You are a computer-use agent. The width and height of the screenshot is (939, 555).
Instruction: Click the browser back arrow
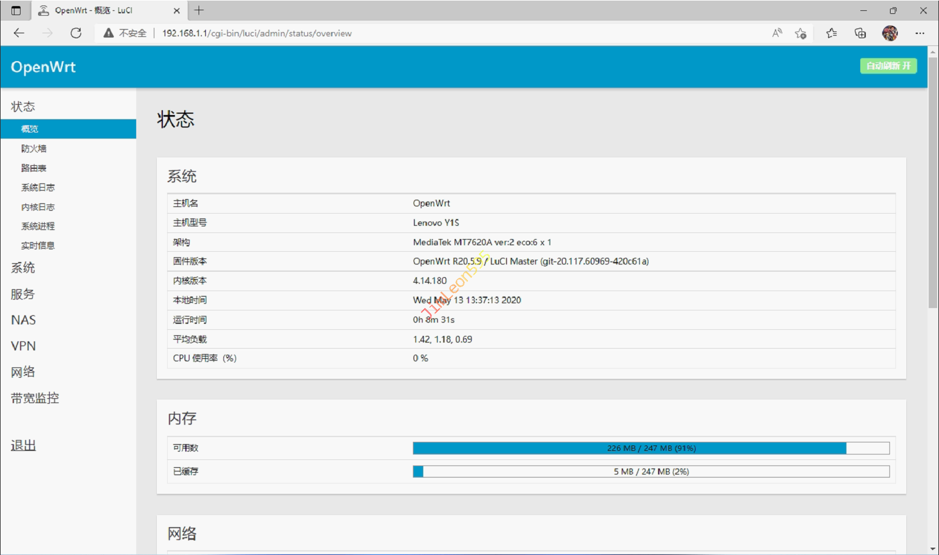[x=19, y=33]
